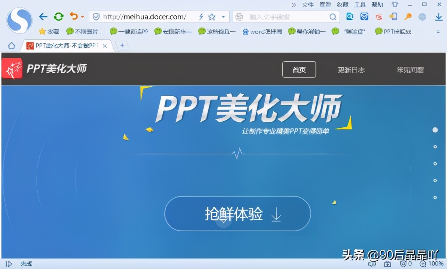Open the 查看 menu
Image resolution: width=447 pixels, height=269 pixels.
point(325,5)
